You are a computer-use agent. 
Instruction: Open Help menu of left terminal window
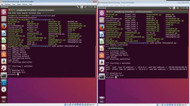[x=39, y=13]
